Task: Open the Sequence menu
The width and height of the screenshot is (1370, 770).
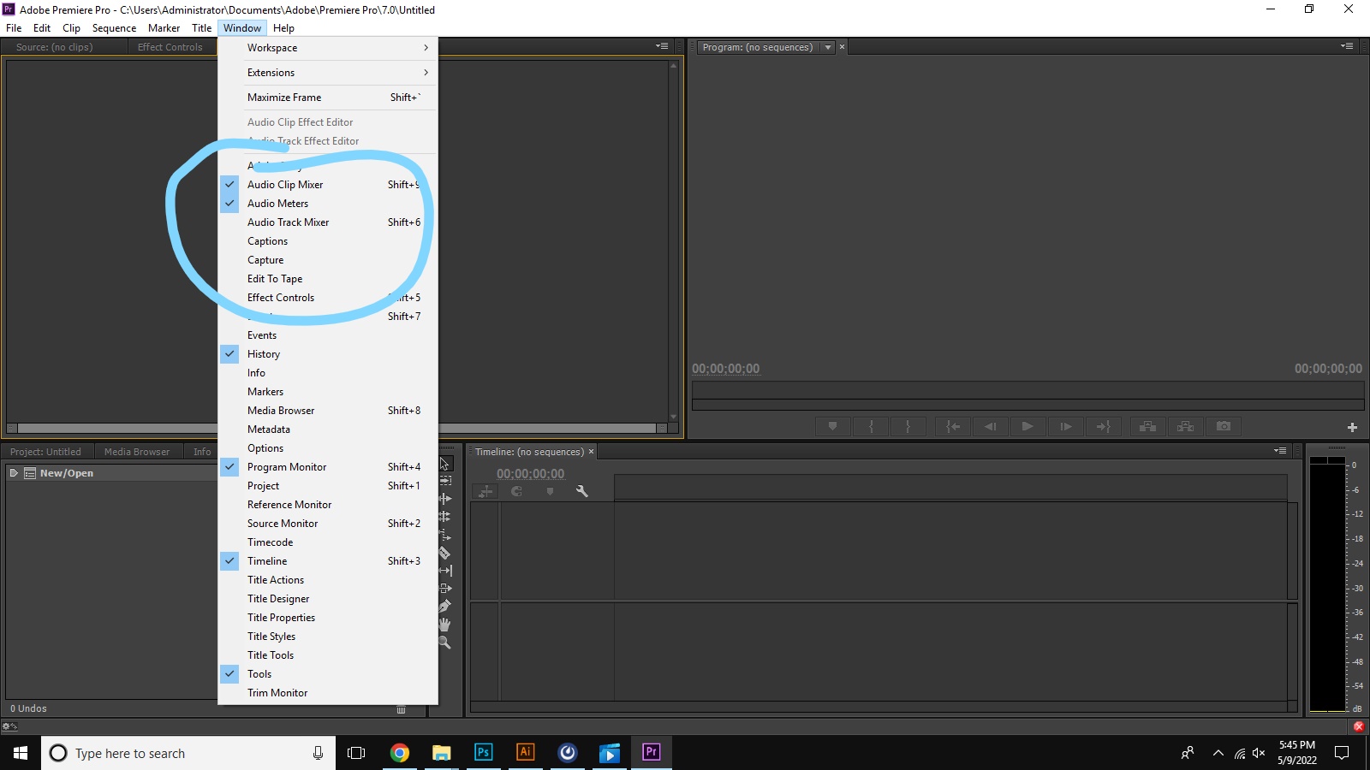Action: pyautogui.click(x=114, y=28)
